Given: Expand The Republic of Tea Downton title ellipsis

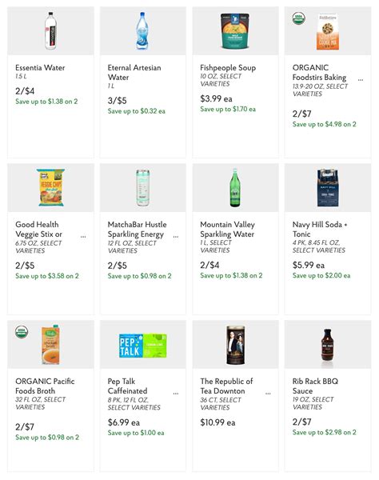Looking at the screenshot, I should click(x=268, y=394).
